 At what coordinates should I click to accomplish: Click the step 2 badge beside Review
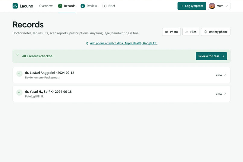click(83, 6)
